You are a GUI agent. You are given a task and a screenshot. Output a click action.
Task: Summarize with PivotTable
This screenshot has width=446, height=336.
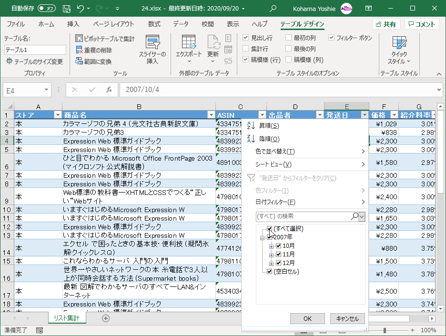click(x=105, y=39)
